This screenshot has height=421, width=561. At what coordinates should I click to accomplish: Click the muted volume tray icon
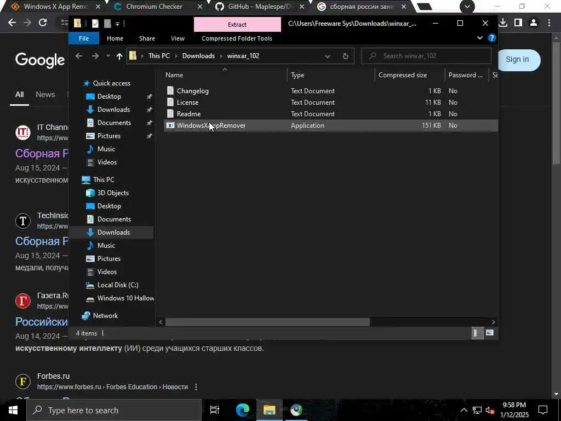click(490, 410)
